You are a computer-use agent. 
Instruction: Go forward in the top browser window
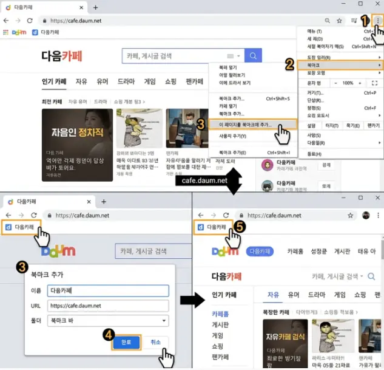(18, 21)
